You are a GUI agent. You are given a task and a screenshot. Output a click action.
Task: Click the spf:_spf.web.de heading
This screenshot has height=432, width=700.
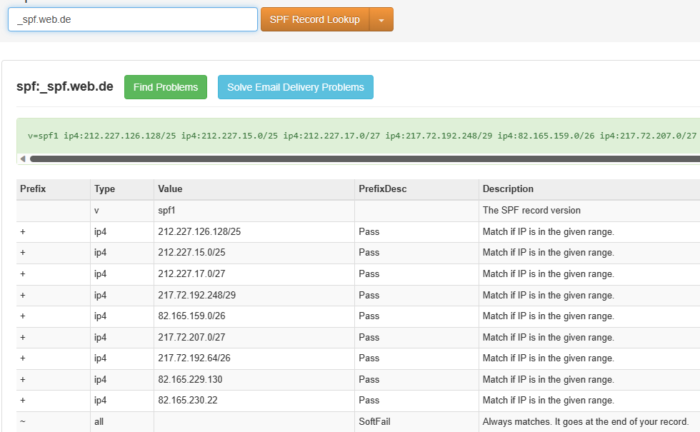coord(65,86)
